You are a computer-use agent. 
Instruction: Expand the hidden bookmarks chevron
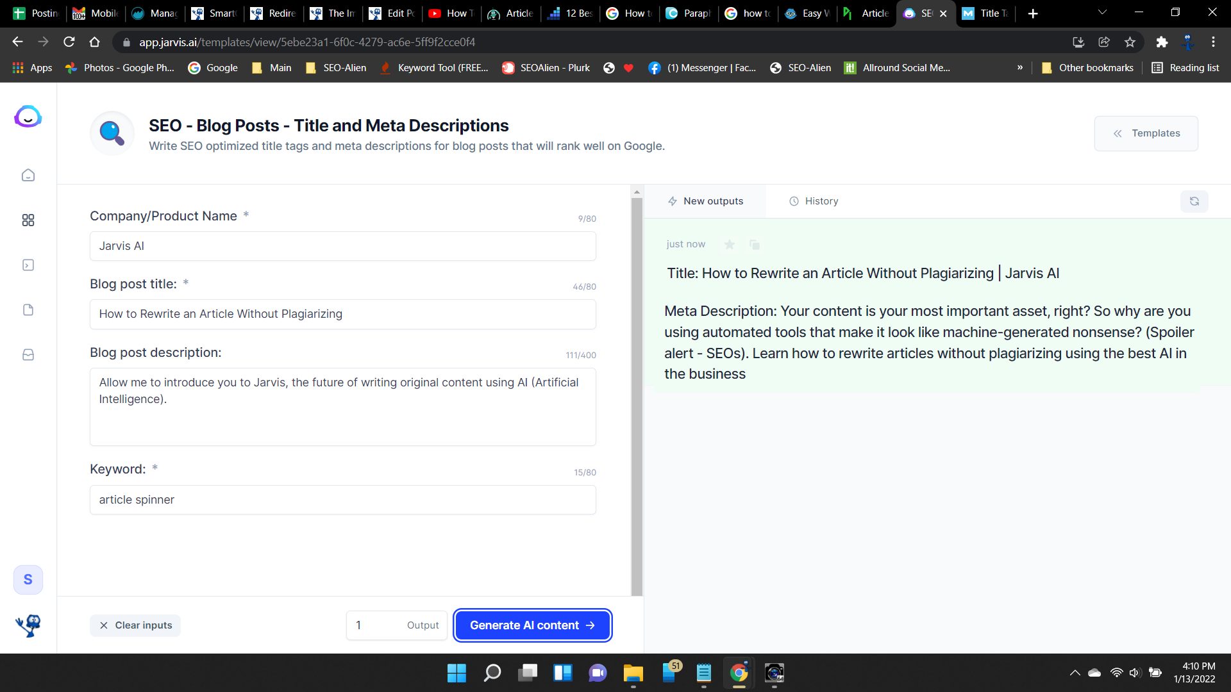coord(1019,68)
